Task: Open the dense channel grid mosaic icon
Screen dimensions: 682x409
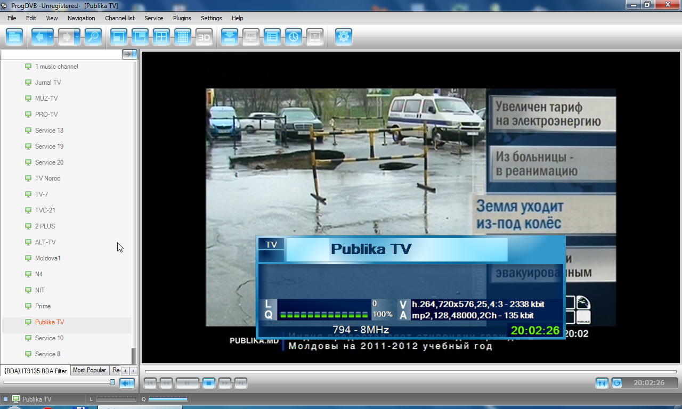Action: [183, 37]
